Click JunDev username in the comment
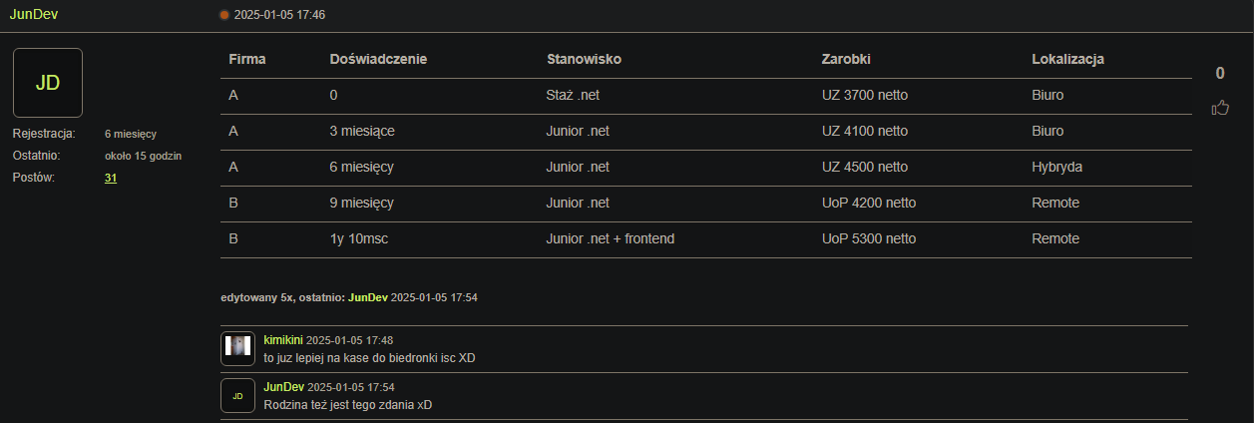This screenshot has width=1254, height=423. point(283,386)
